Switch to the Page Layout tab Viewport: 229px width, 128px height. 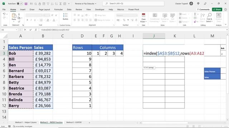click(44, 10)
